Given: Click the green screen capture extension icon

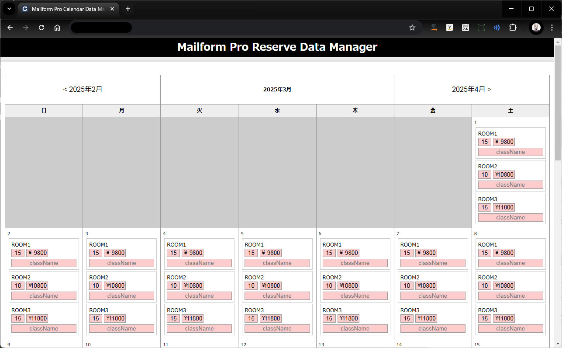Looking at the screenshot, I should pos(481,28).
